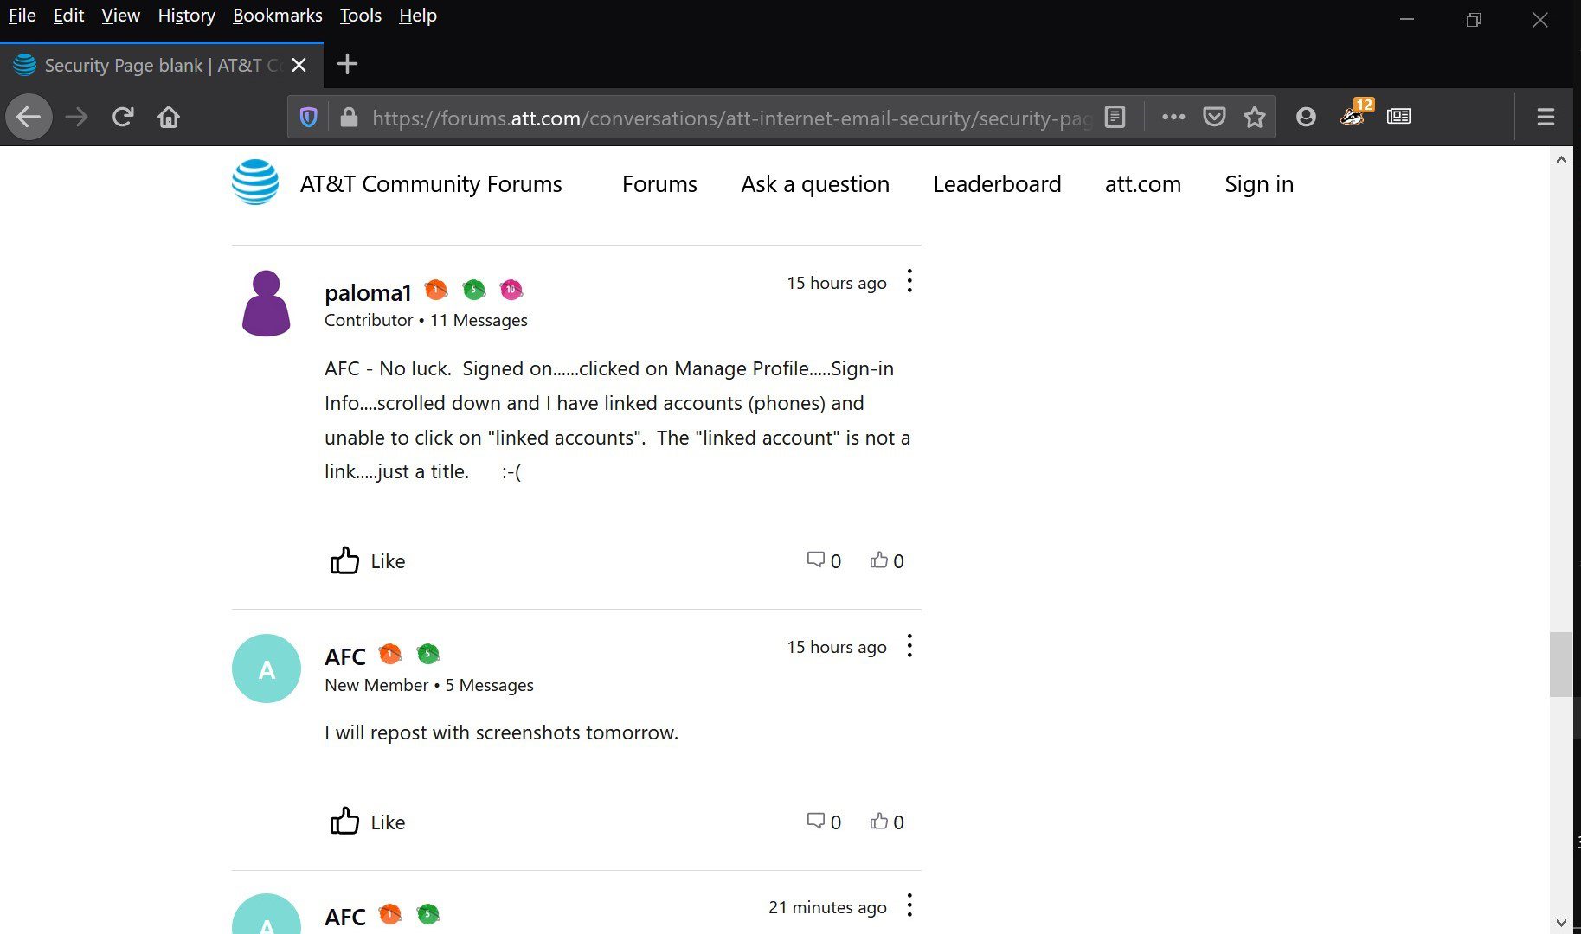
Task: View comment count on AFC's screenshots post
Action: pos(824,822)
